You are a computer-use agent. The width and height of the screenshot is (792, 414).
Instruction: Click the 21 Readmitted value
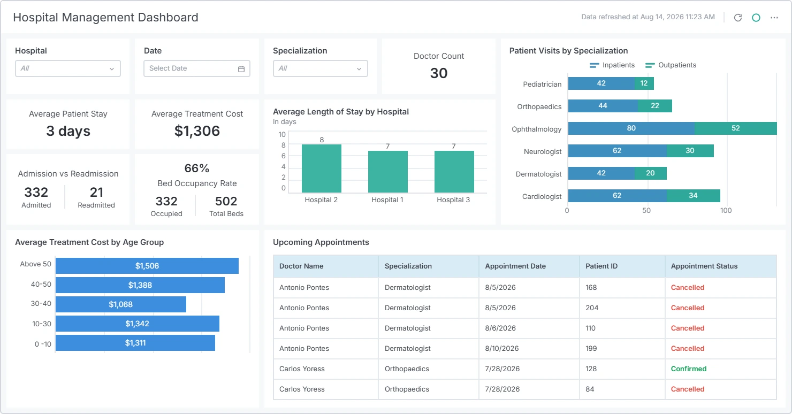96,193
